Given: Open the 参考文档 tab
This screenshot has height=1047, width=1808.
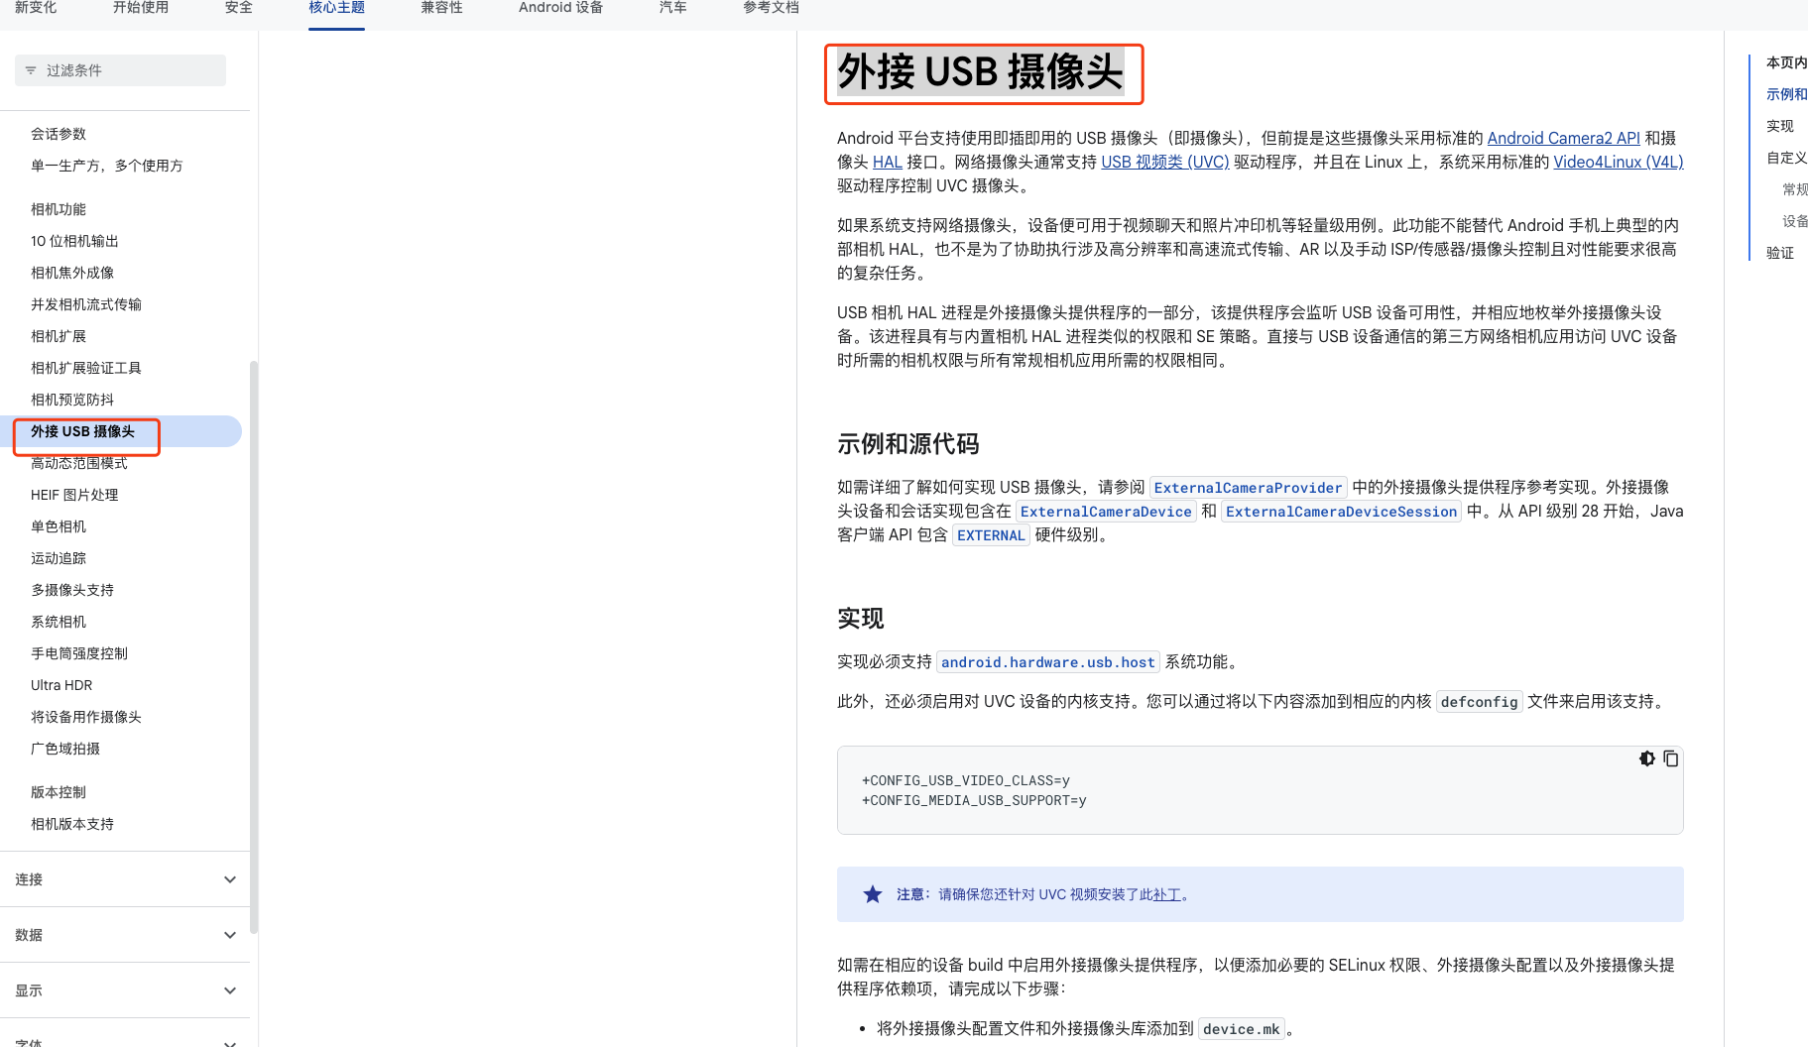Looking at the screenshot, I should (771, 8).
